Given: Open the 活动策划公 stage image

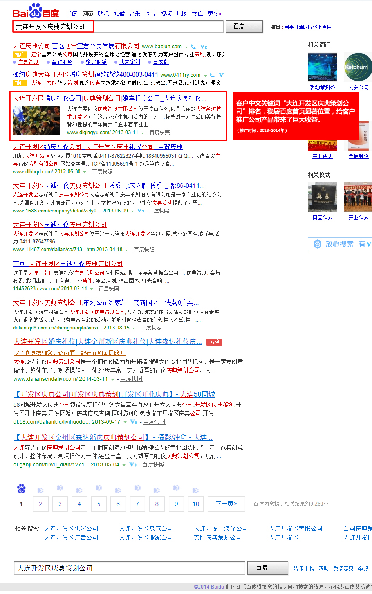Looking at the screenshot, I should click(322, 67).
